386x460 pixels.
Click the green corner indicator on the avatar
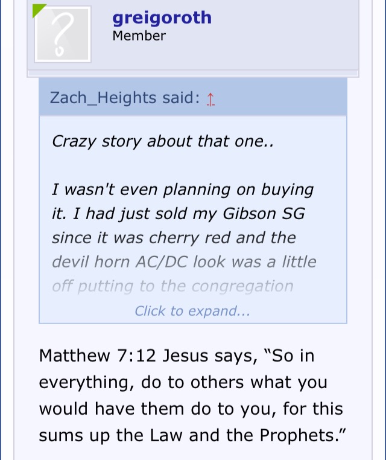(x=38, y=9)
